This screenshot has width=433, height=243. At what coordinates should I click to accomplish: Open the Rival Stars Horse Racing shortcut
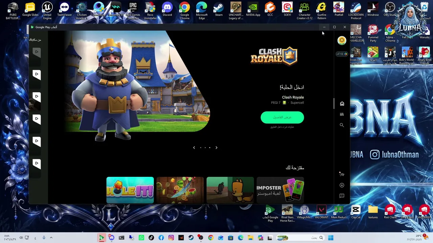[287, 214]
